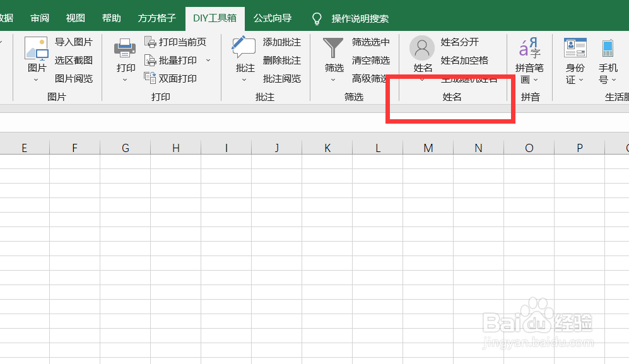Select column K header
Viewport: 629px width, 364px height.
pyautogui.click(x=327, y=148)
